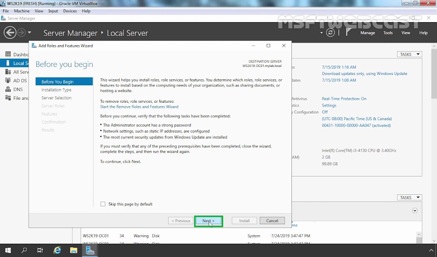Screen dimensions: 437x257
Task: Click the Pacific Time zone link
Action: coord(357,118)
